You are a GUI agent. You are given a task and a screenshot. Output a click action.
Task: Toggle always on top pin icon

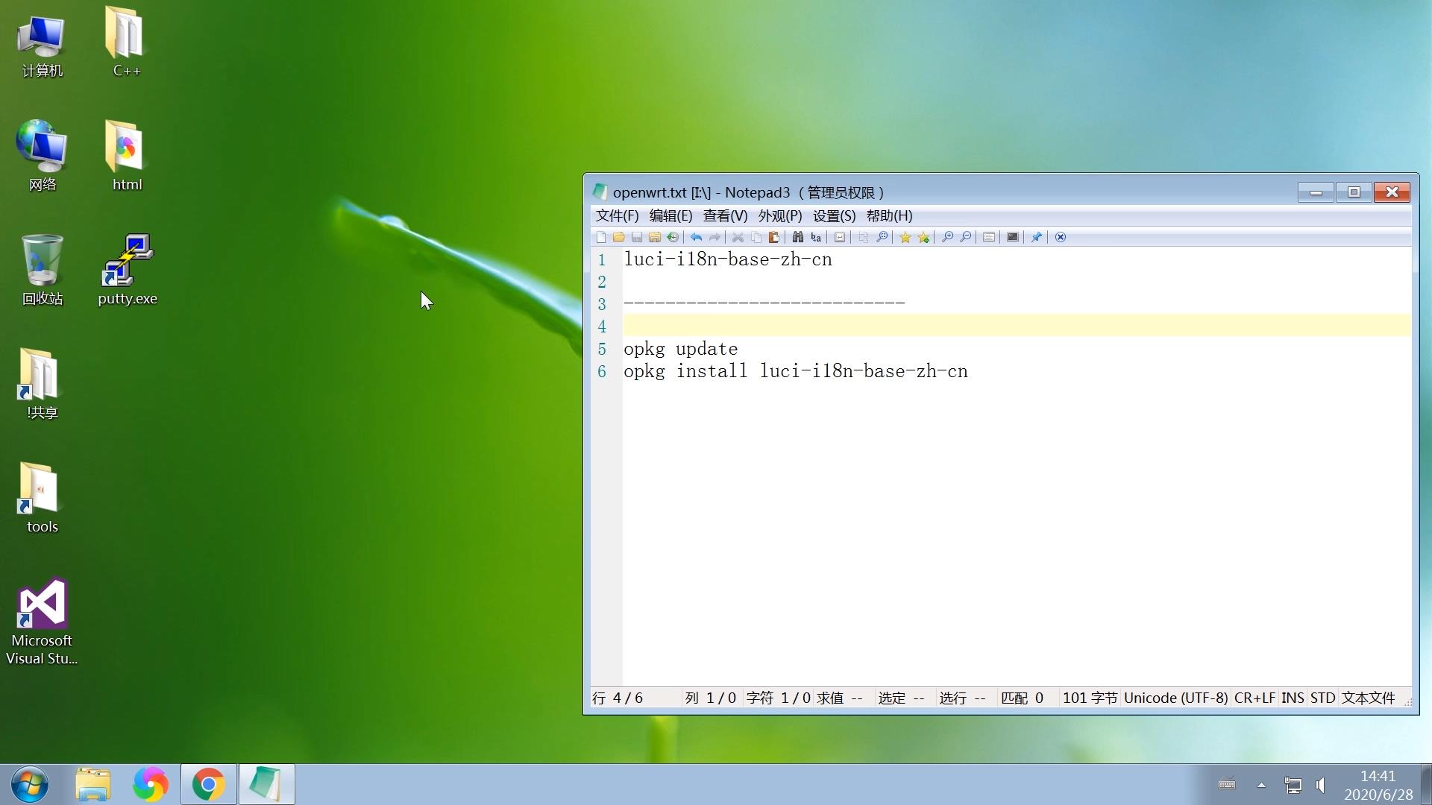click(1036, 237)
